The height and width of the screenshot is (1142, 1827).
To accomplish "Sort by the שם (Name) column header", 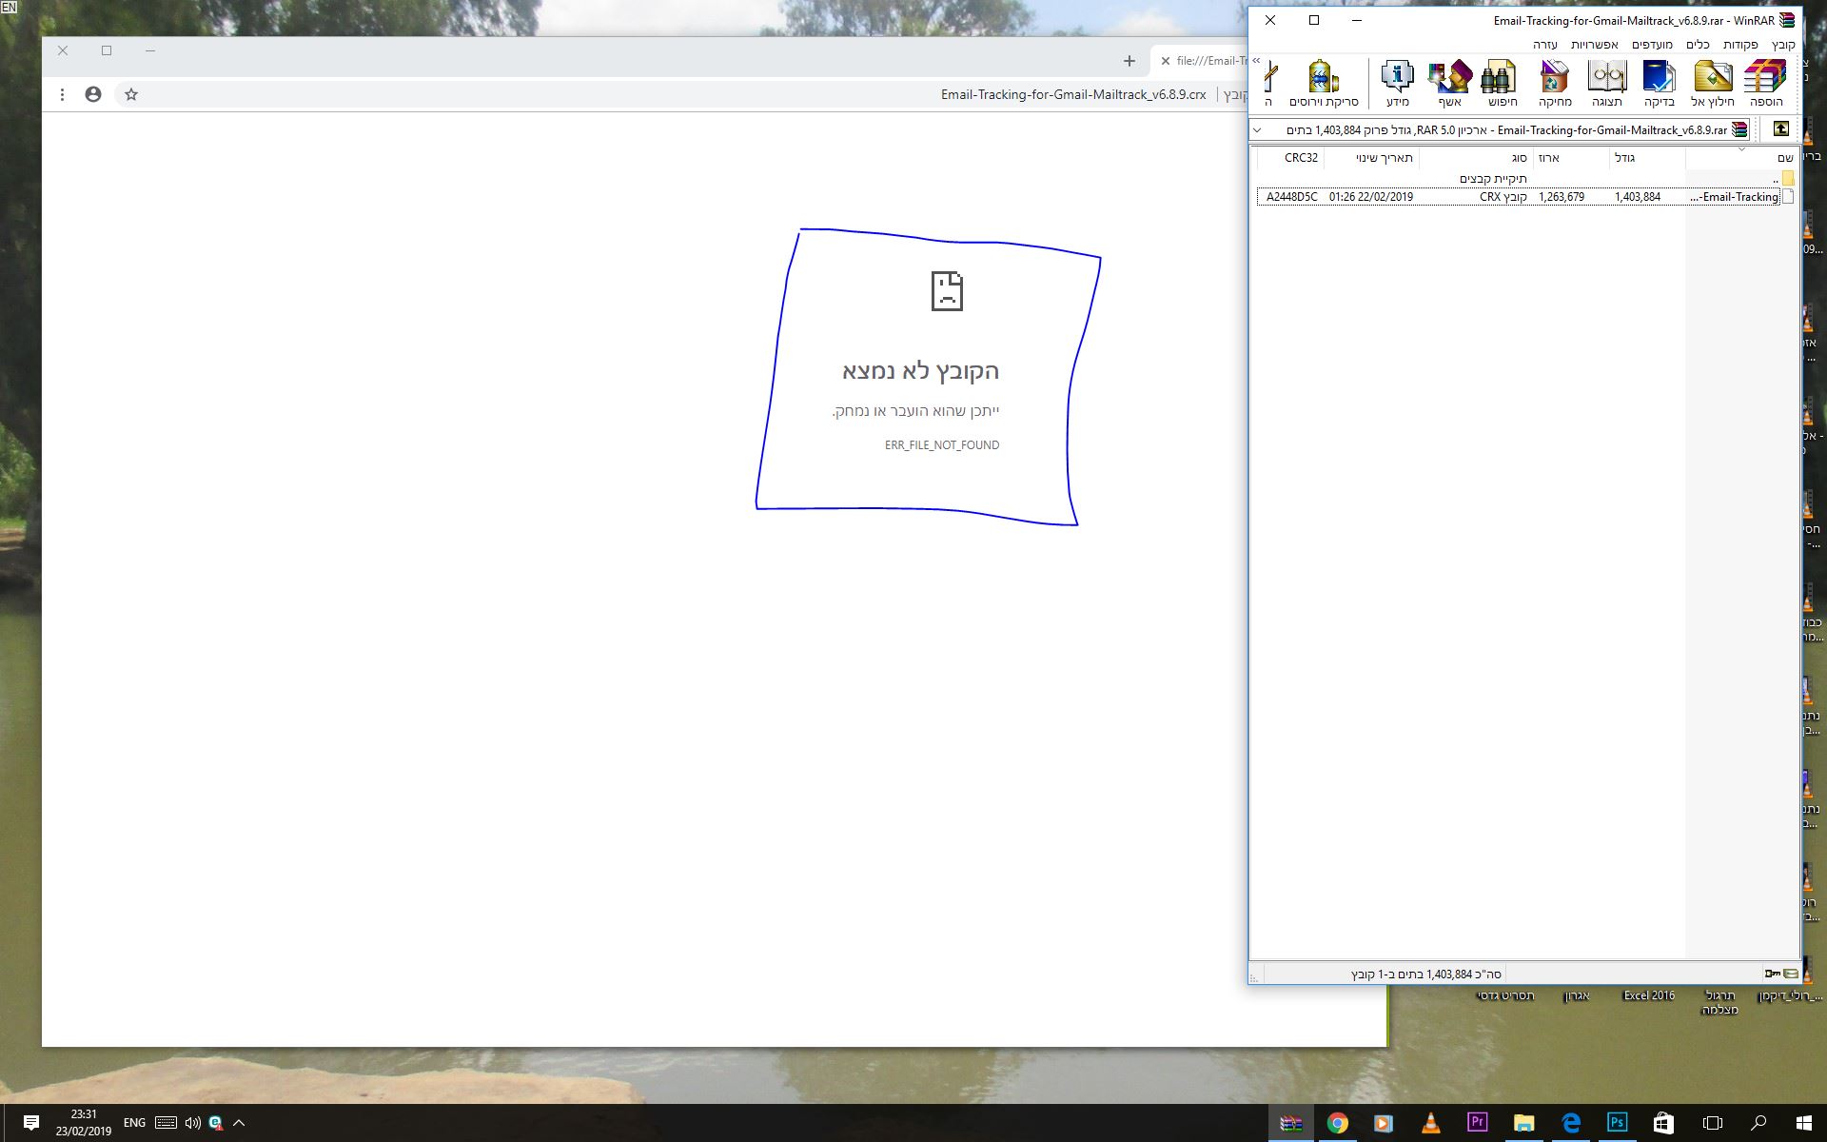I will tap(1740, 158).
